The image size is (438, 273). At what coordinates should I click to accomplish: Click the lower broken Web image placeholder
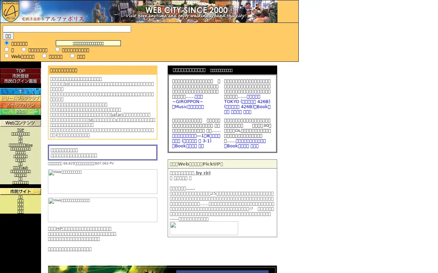point(103,210)
